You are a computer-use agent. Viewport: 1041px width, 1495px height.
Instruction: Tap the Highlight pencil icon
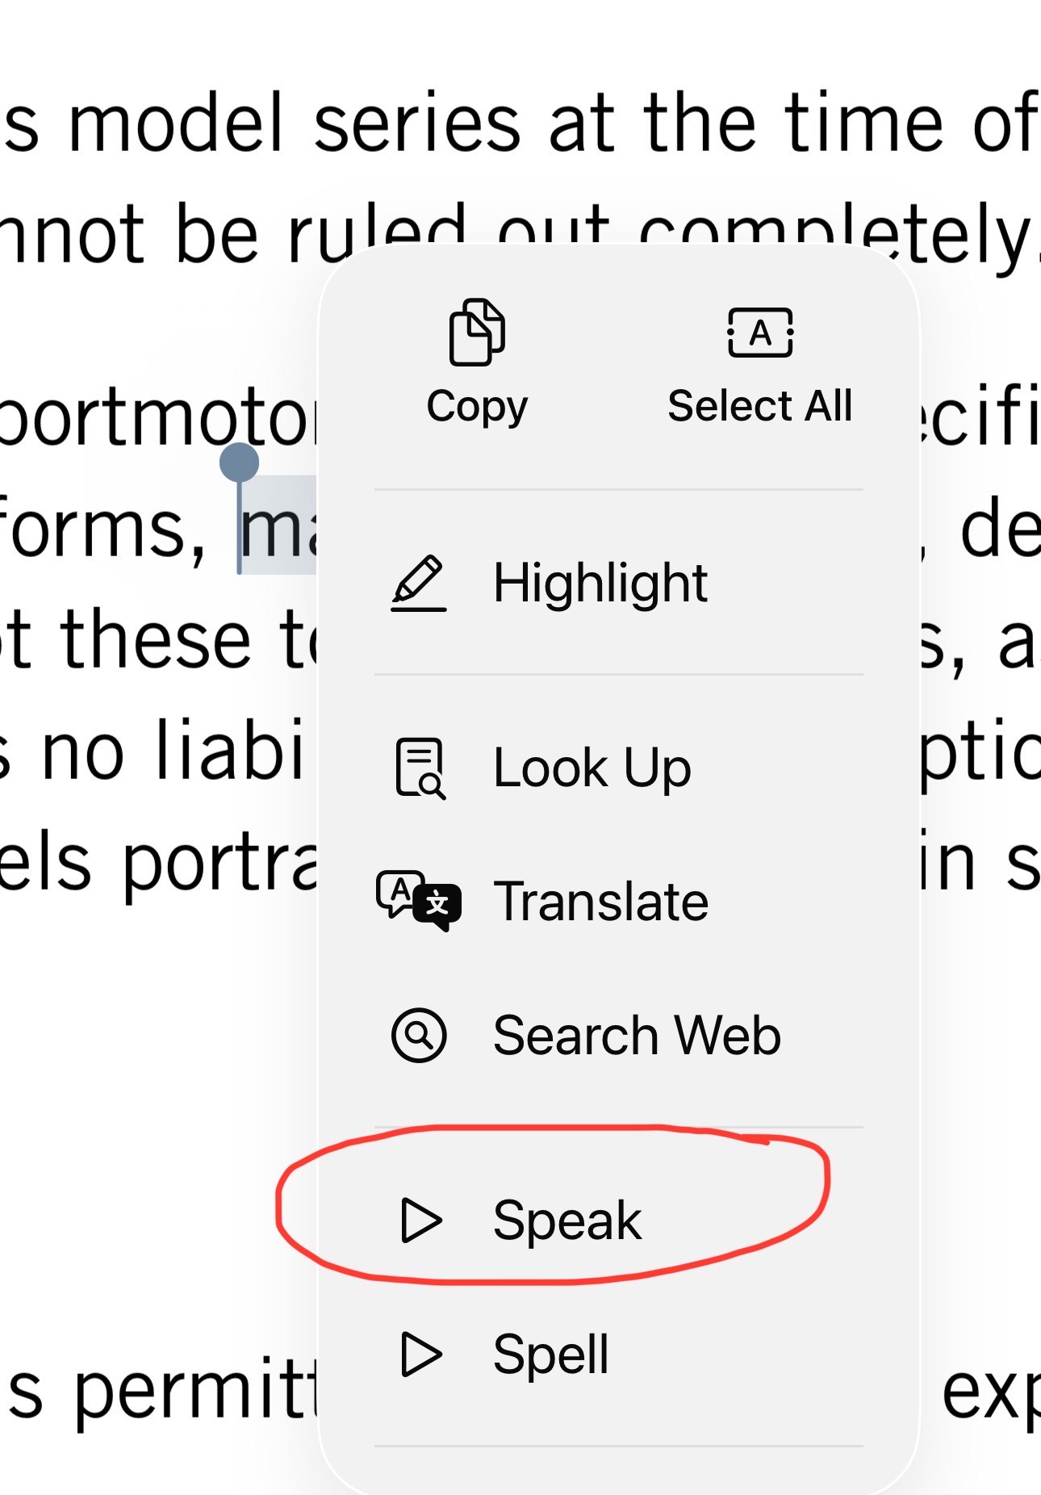pos(419,583)
